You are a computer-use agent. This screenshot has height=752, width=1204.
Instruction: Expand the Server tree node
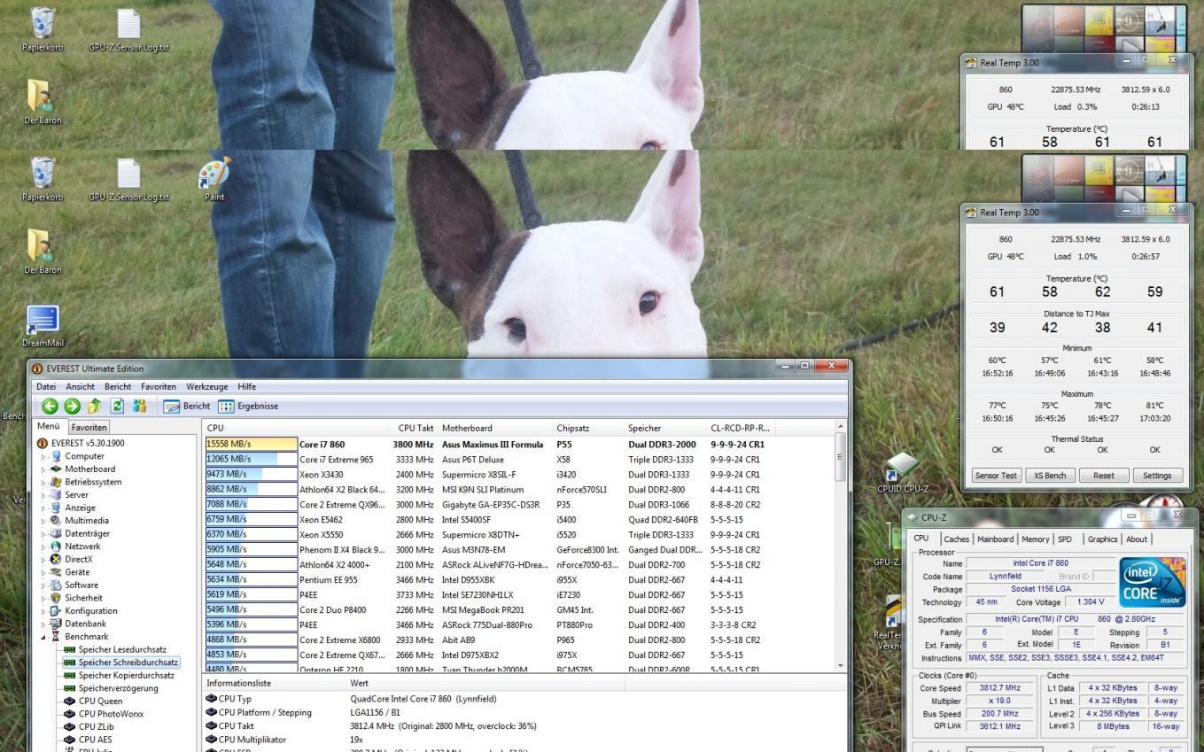click(44, 495)
